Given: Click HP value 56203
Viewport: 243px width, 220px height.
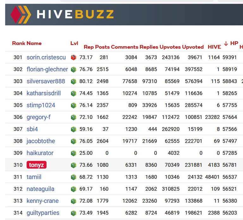Looking at the screenshot, I should (x=230, y=213).
